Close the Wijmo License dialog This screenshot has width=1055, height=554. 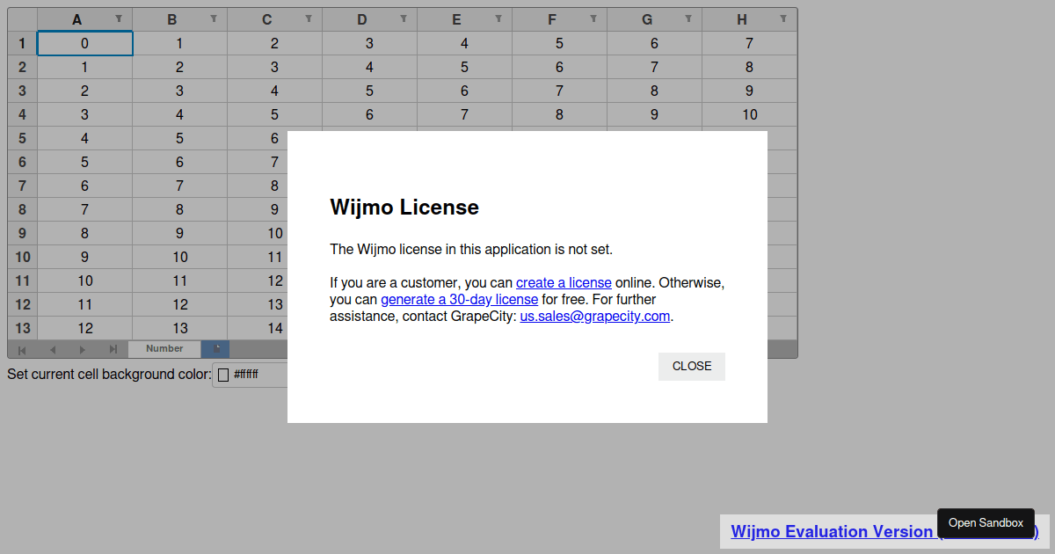click(x=692, y=367)
